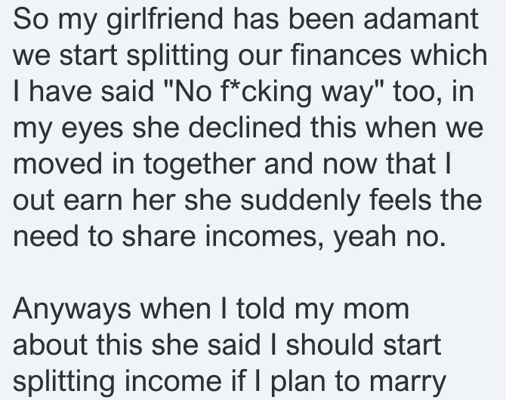Click the word "girlfriend" in first line
Screen dimensions: 506x400
tap(165, 20)
